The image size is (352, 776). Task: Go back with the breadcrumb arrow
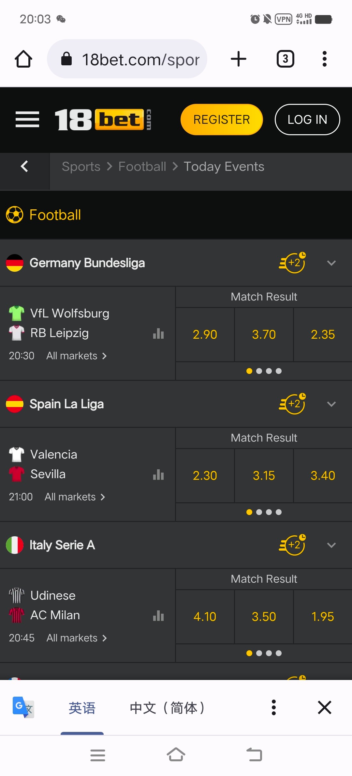[x=24, y=167]
